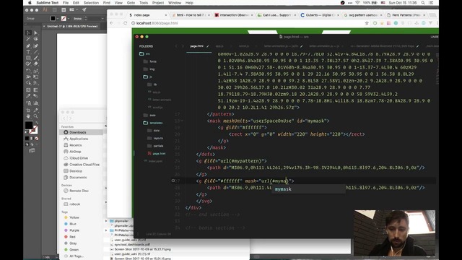
Task: Open stroke swatch dropdown in control bar
Action: click(x=69, y=18)
